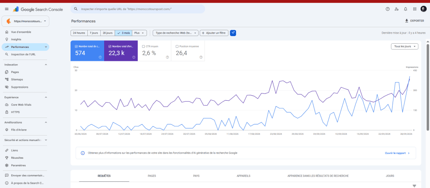Image resolution: width=430 pixels, height=188 pixels.
Task: Switch to the REQUÊTES tab
Action: [x=104, y=176]
